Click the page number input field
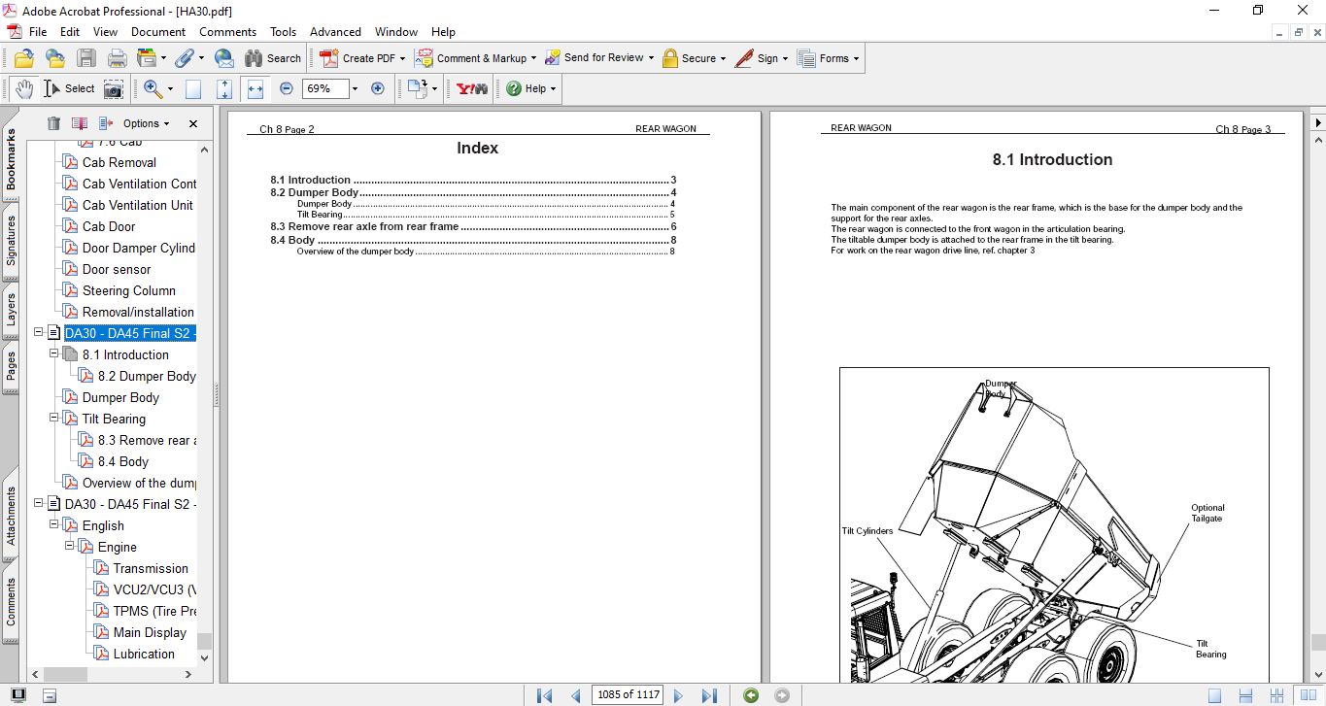 click(628, 695)
